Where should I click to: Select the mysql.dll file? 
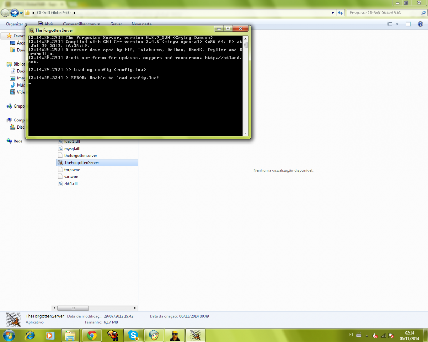tap(69, 149)
